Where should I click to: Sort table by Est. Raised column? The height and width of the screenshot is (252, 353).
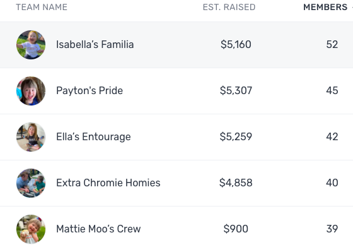point(229,7)
